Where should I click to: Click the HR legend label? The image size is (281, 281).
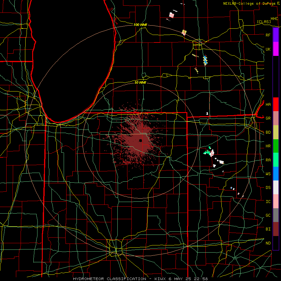pos(268,146)
